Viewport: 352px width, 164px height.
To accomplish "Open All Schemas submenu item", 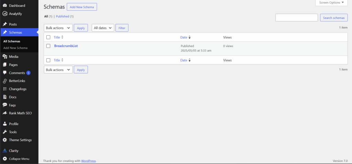I will [12, 41].
